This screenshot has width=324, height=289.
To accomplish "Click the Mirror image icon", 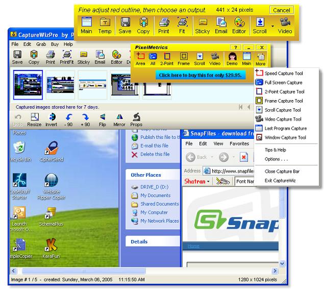I will click(x=119, y=119).
